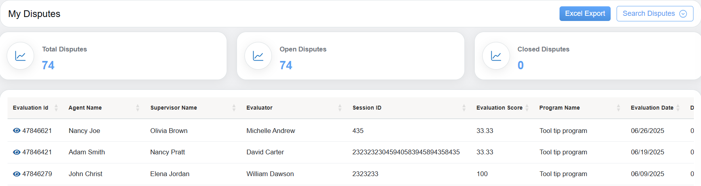View evaluation 47846279 via eye icon

click(17, 174)
